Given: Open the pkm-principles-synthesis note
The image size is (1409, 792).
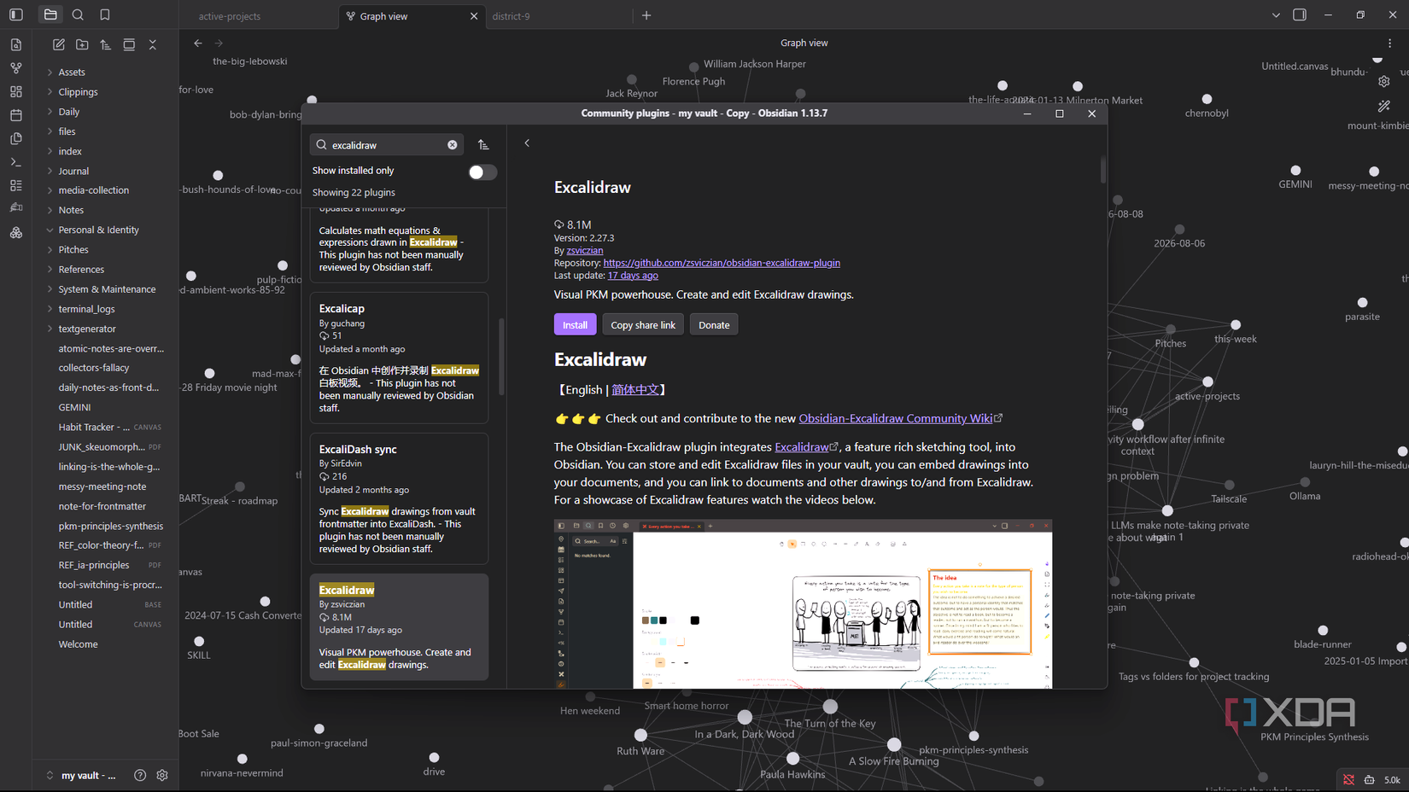Looking at the screenshot, I should [x=110, y=526].
